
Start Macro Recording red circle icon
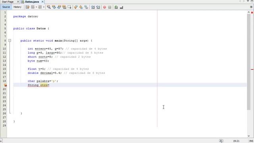[105, 7]
